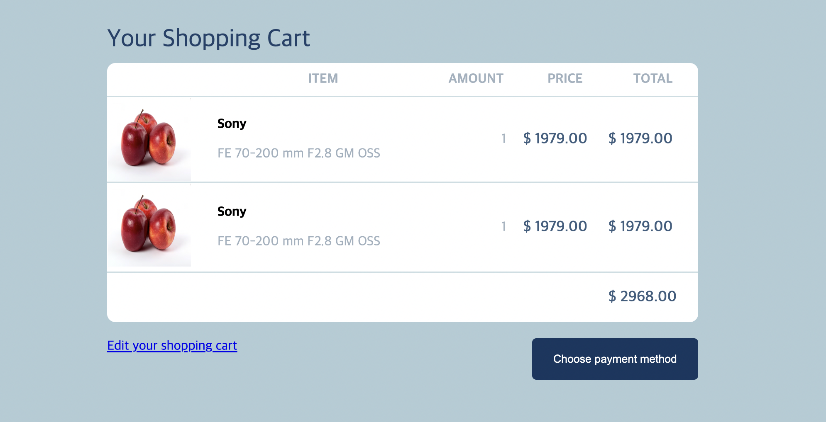This screenshot has height=422, width=826.
Task: Click the $ 2968.00 grand total
Action: click(642, 296)
